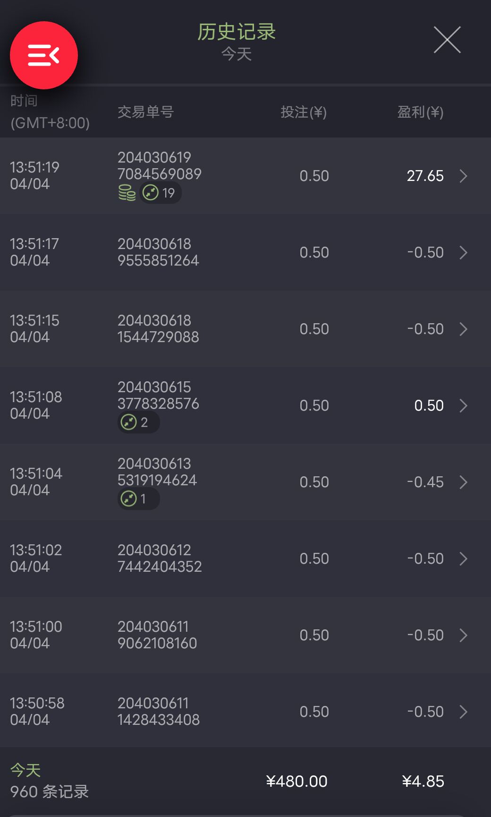
Task: Expand the 13:51:00 record arrow
Action: pyautogui.click(x=463, y=636)
